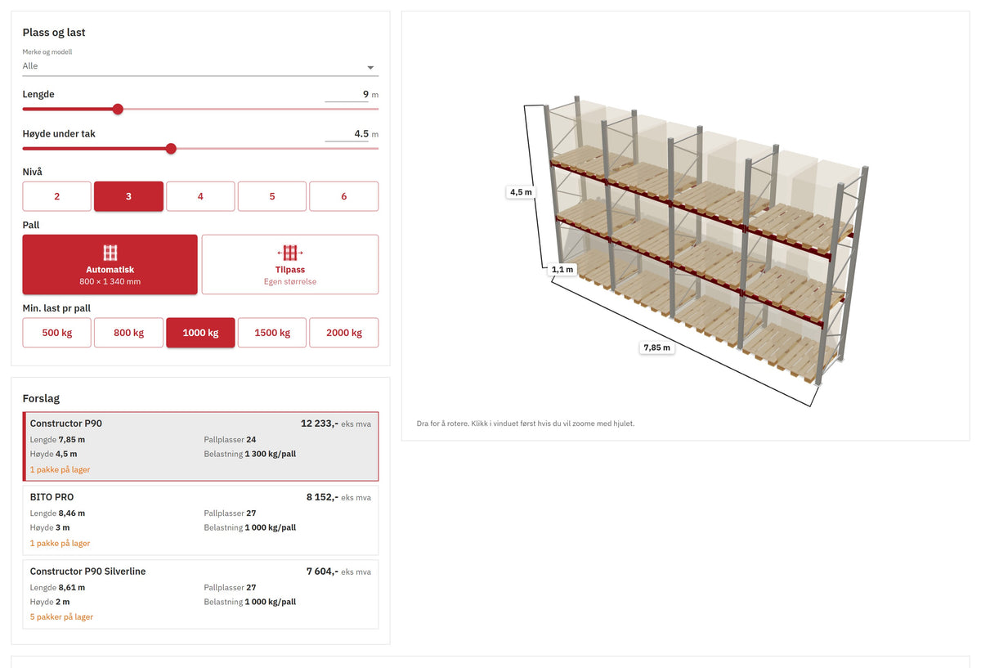Select level 2 under Nivå
This screenshot has height=668, width=981.
(56, 196)
